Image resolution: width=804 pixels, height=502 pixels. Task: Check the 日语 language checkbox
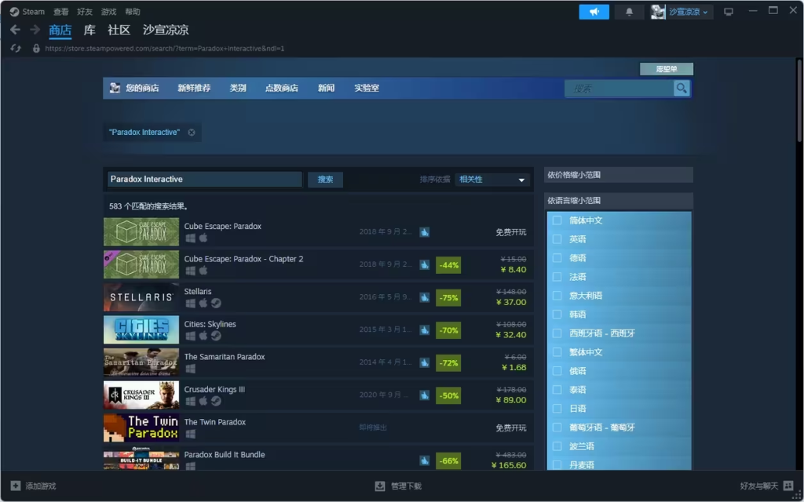click(557, 408)
